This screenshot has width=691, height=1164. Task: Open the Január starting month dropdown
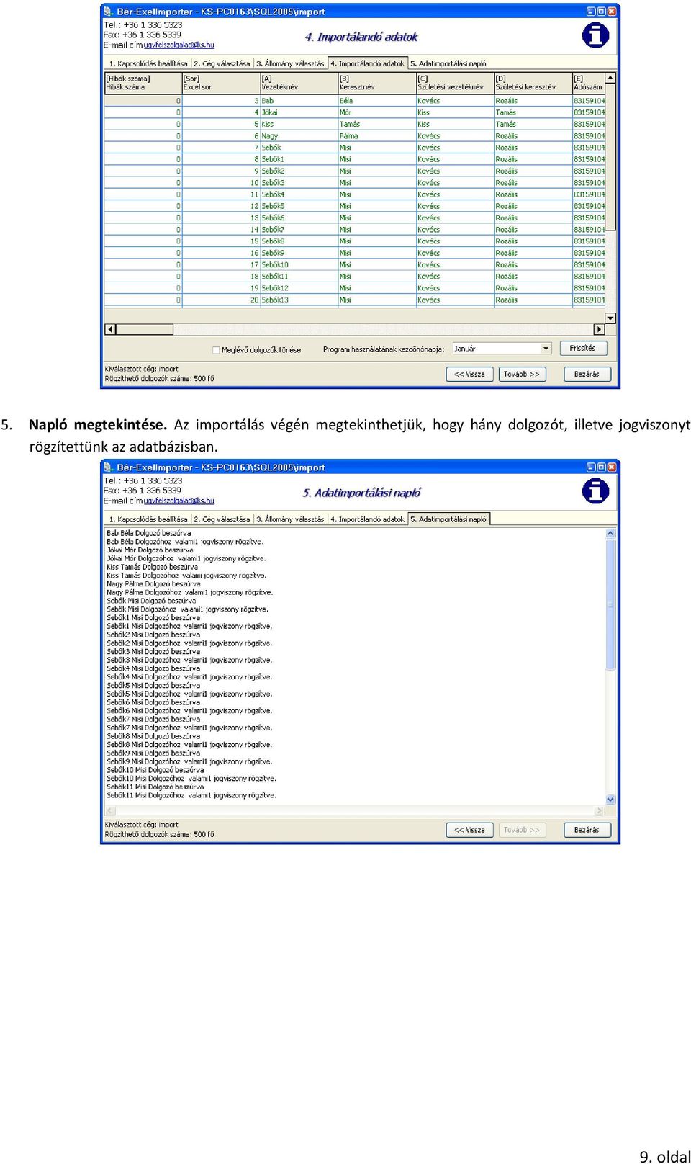pos(546,349)
